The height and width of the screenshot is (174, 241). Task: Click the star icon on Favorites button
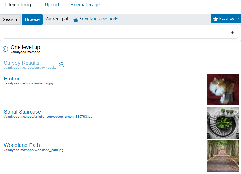[216, 19]
